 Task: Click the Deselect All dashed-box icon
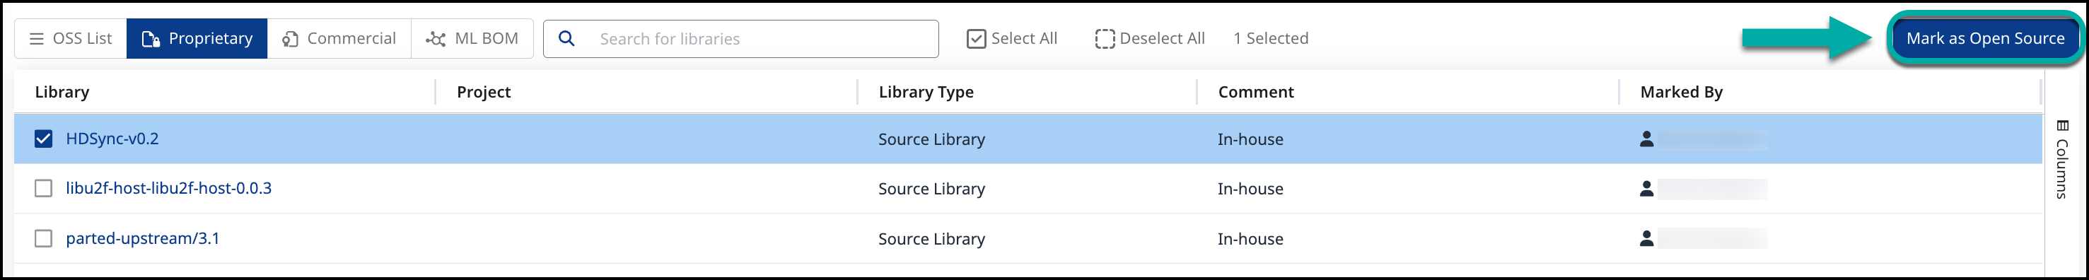click(x=1105, y=38)
